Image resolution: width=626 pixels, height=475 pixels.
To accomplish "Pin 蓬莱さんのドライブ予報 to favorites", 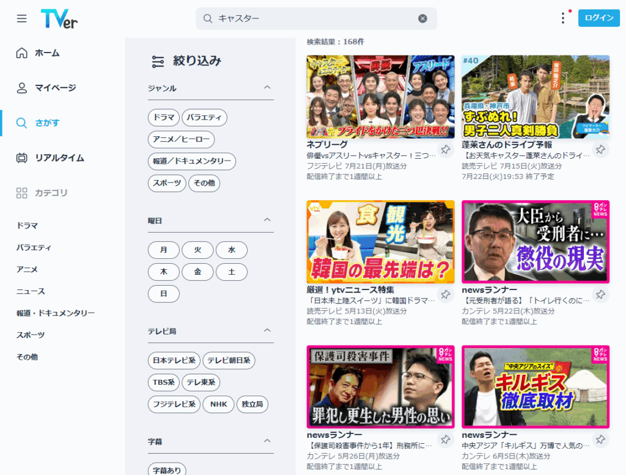I will 600,150.
